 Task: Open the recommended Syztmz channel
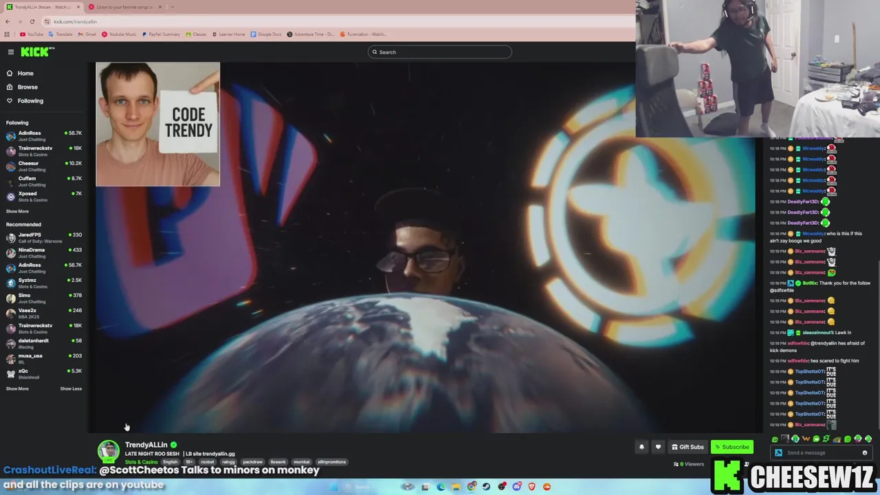[x=44, y=283]
